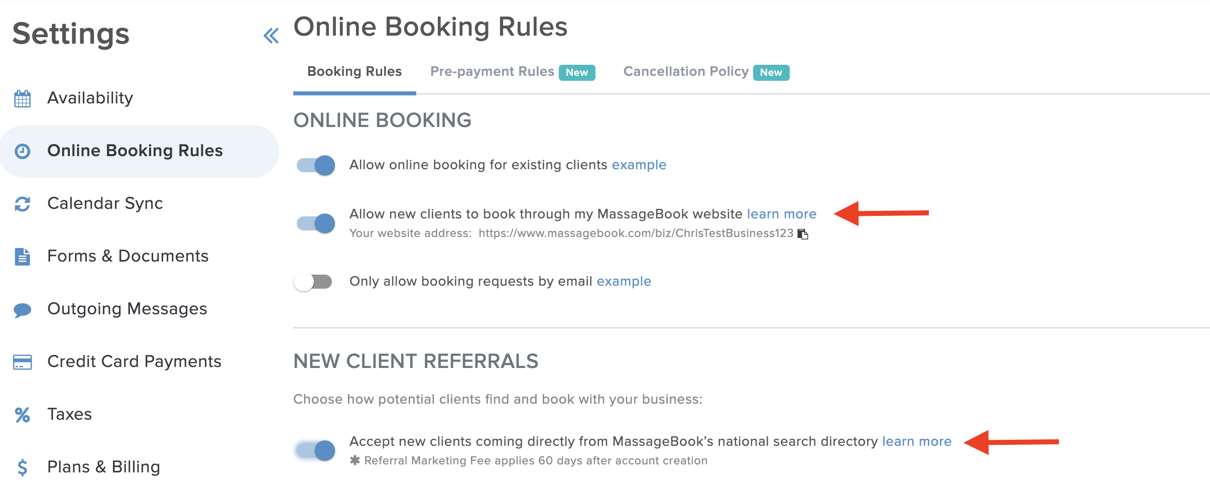This screenshot has width=1210, height=493.
Task: Click the Calendar Sync refresh icon
Action: tap(23, 204)
